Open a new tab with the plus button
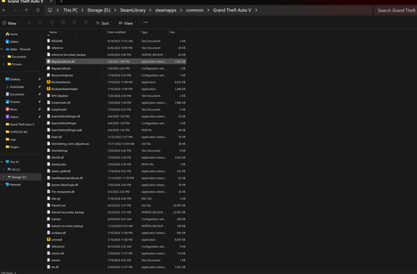The height and width of the screenshot is (274, 417). pos(61,2)
